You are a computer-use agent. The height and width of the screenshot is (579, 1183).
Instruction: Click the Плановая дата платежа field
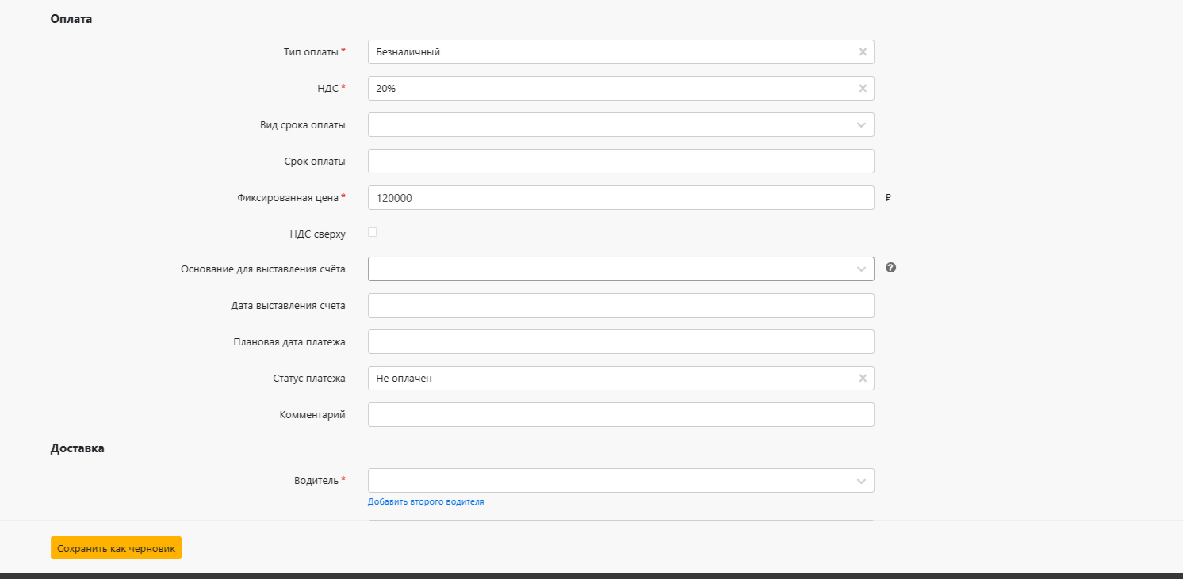pos(621,342)
